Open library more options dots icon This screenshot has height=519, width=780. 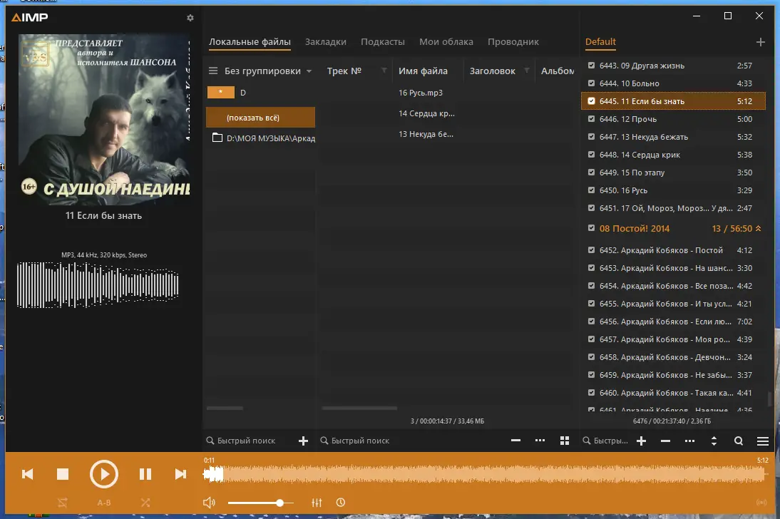tap(540, 441)
